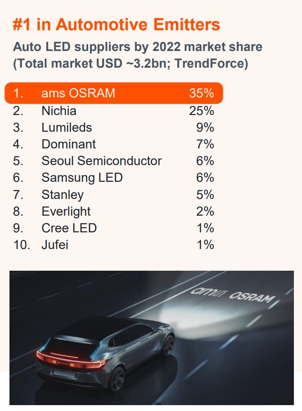302x411 pixels.
Task: Click the Everlight list entry
Action: (66, 211)
